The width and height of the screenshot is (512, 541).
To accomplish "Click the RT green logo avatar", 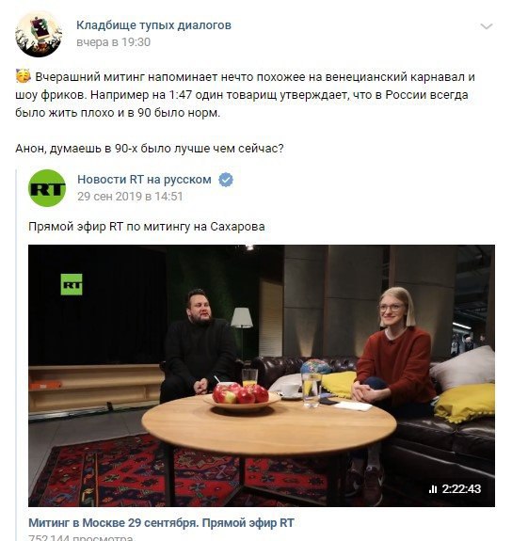I will coord(47,188).
